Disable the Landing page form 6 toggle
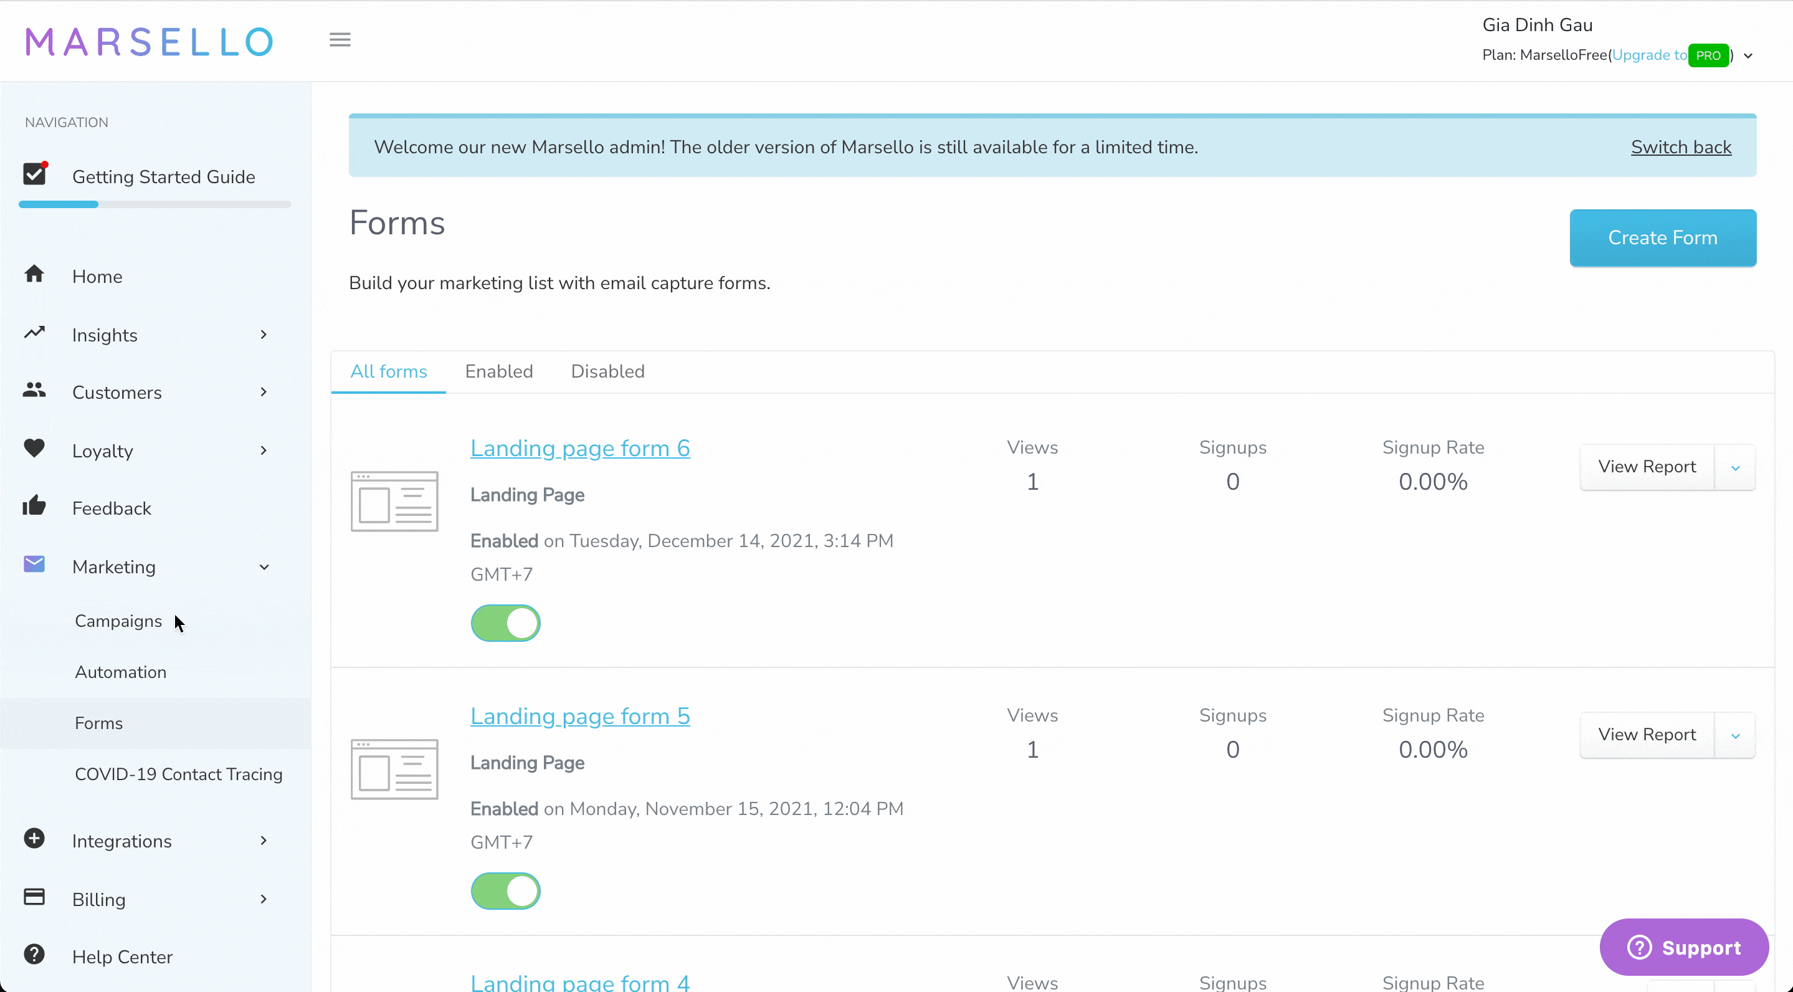This screenshot has height=992, width=1793. tap(506, 623)
